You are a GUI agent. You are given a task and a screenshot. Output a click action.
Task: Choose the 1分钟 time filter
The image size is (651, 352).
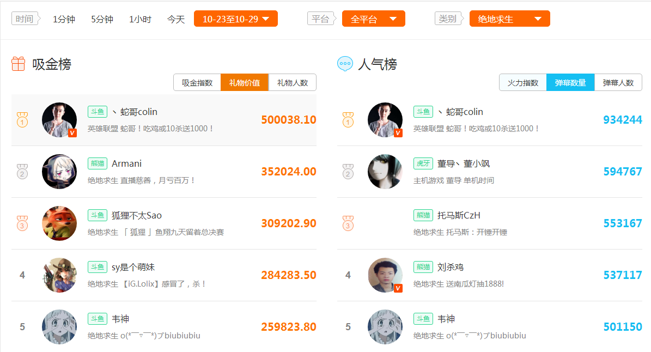[x=64, y=19]
